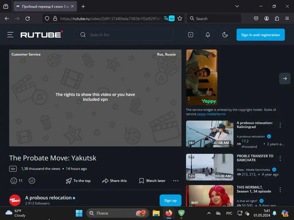Open the tab overview icon
Screen dimensions: 294x220
click(6, 6)
